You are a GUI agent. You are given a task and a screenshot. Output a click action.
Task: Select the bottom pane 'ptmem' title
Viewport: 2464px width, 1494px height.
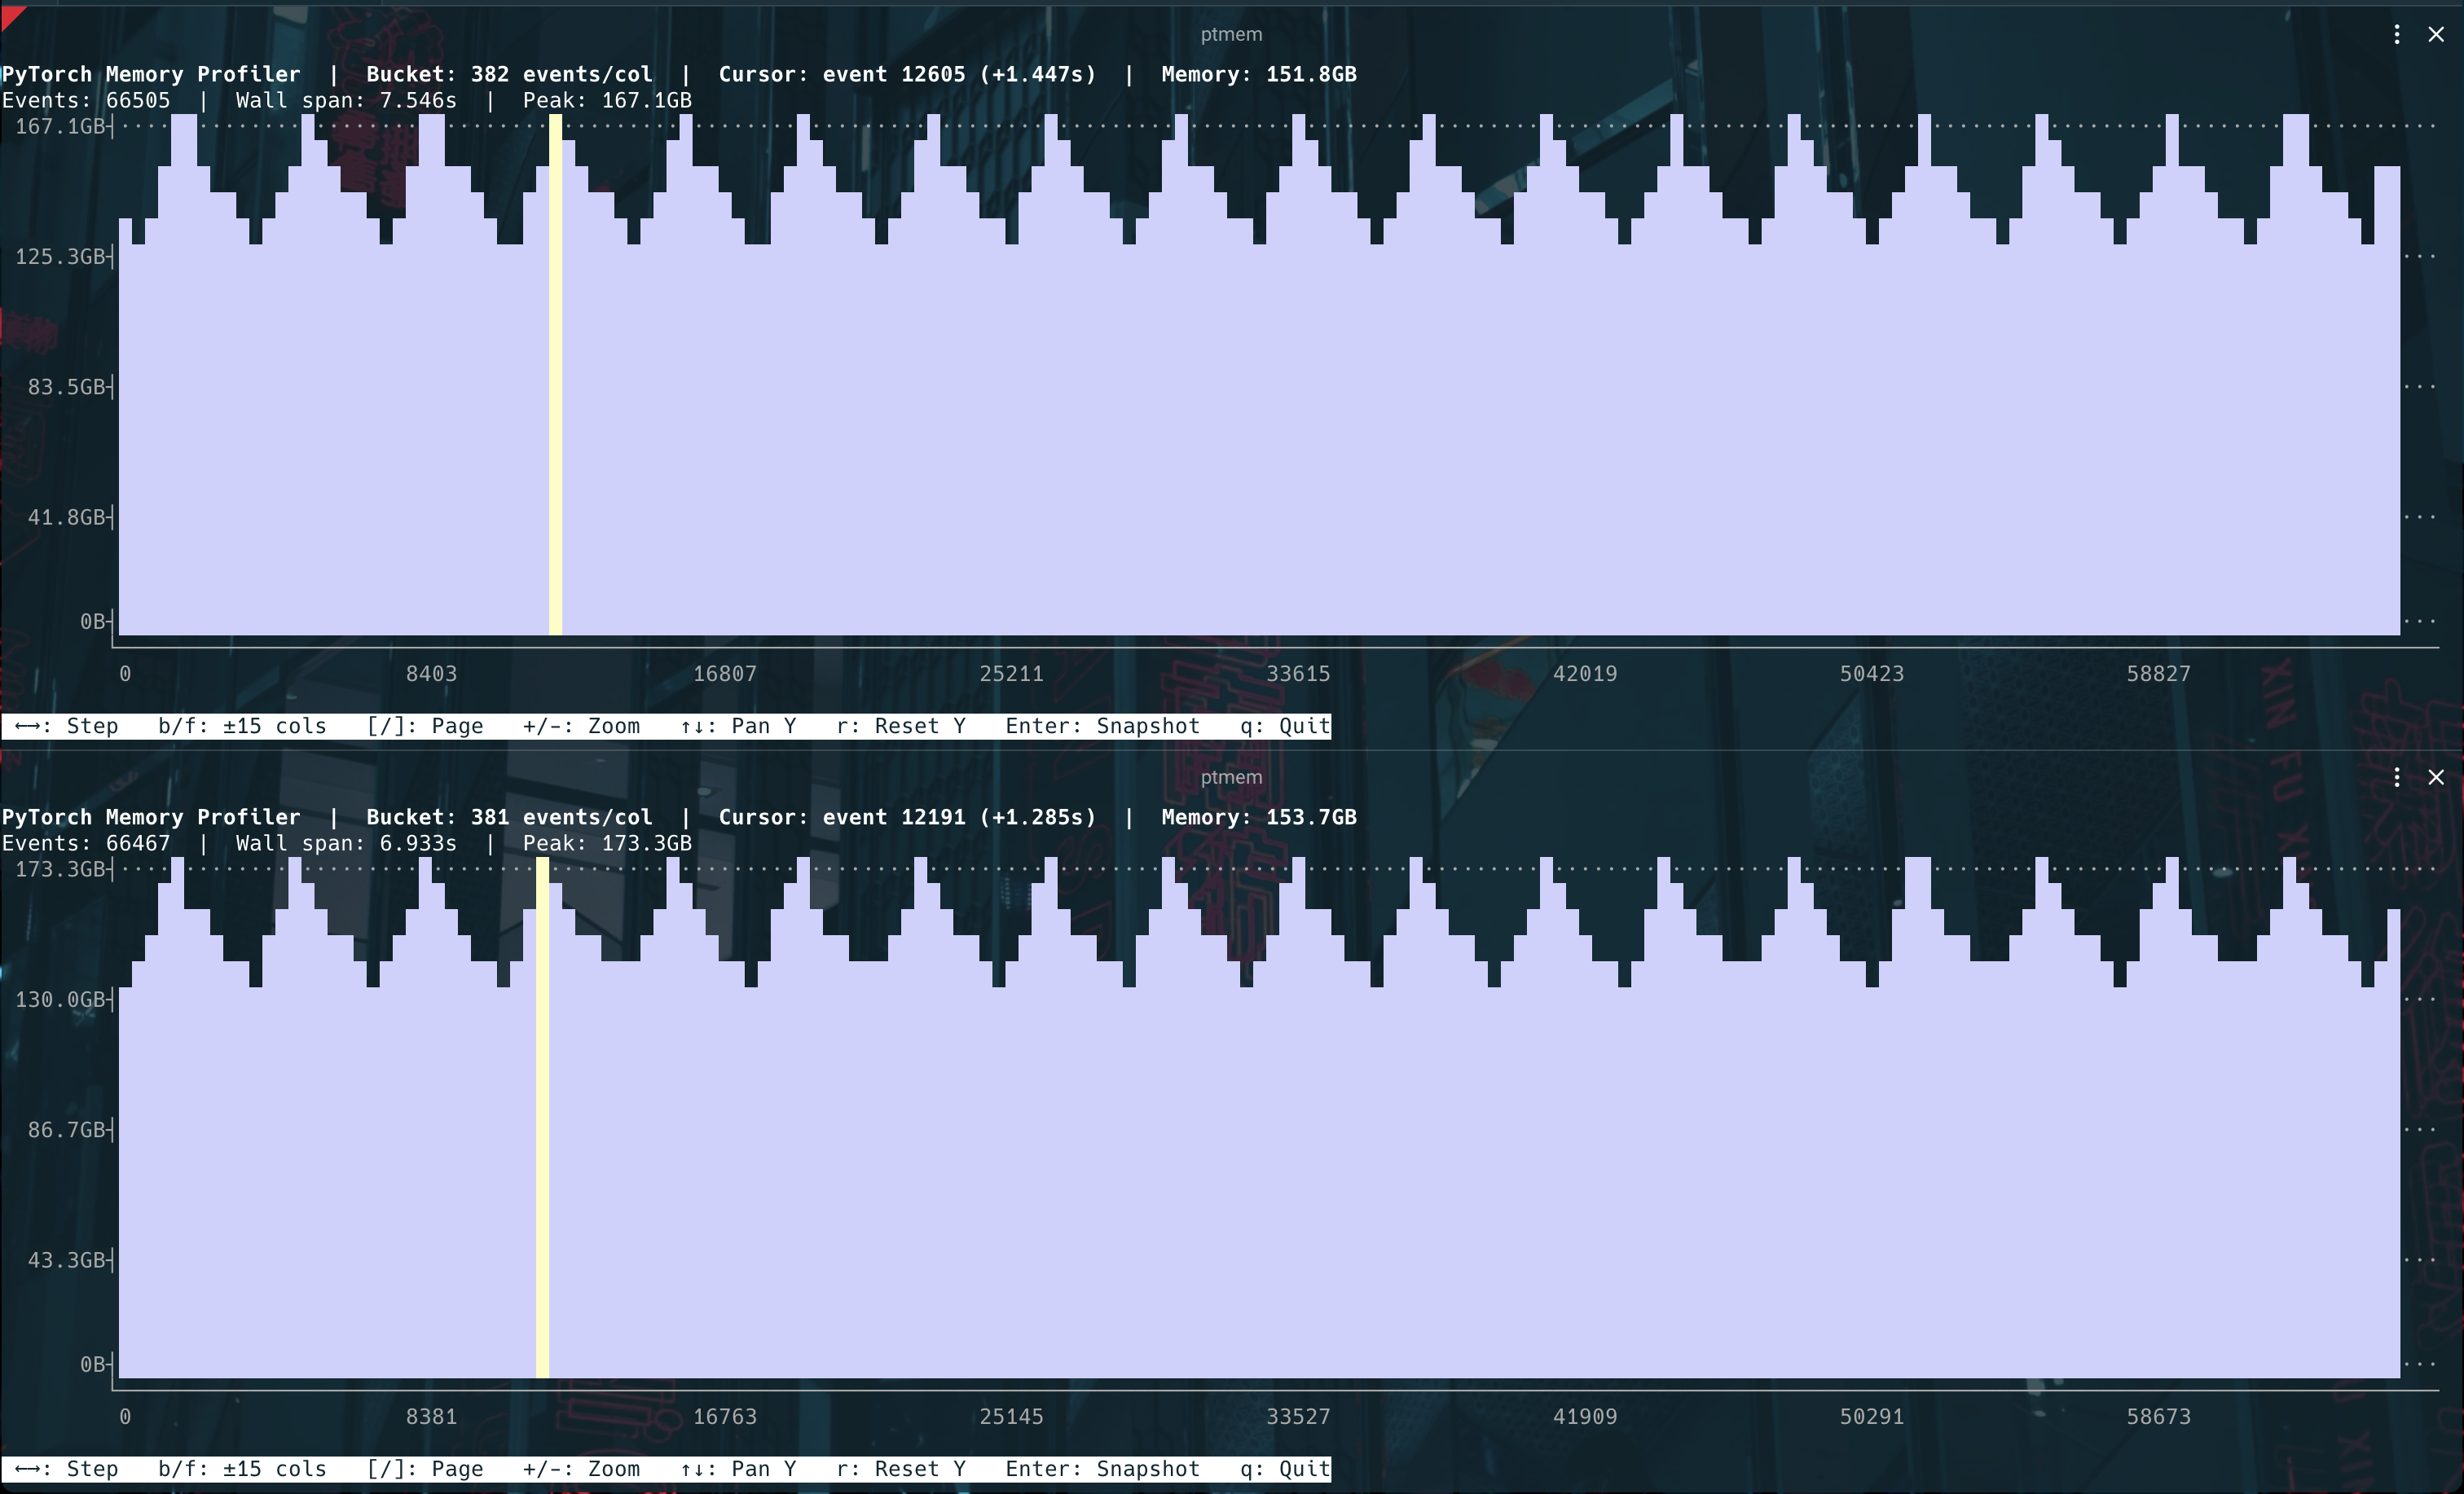click(x=1231, y=777)
